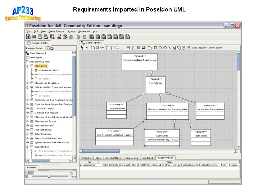This screenshot has height=194, width=259.
Task: Click the New Project toolbar icon
Action: point(28,37)
